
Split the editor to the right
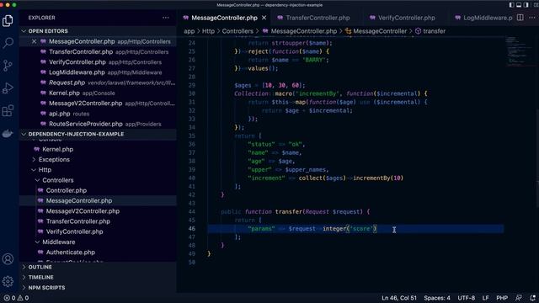click(x=520, y=18)
